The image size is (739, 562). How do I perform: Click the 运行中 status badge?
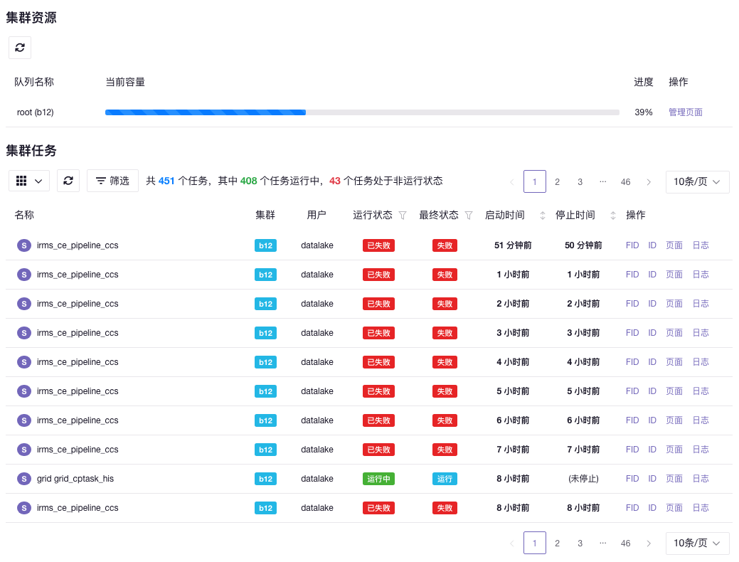pyautogui.click(x=378, y=479)
